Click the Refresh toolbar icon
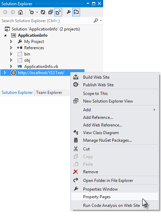This screenshot has width=161, height=219. [x=43, y=12]
